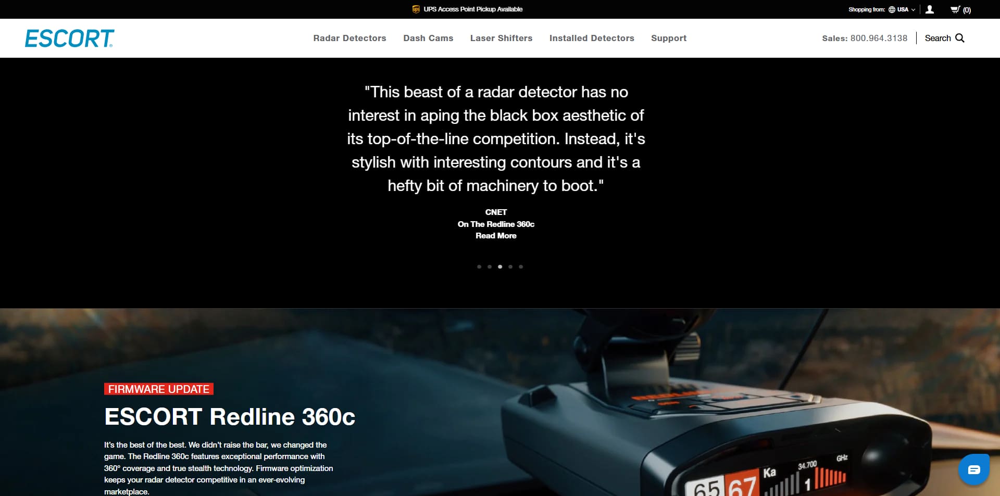Open the chat support bubble icon
The width and height of the screenshot is (1000, 496).
tap(974, 470)
